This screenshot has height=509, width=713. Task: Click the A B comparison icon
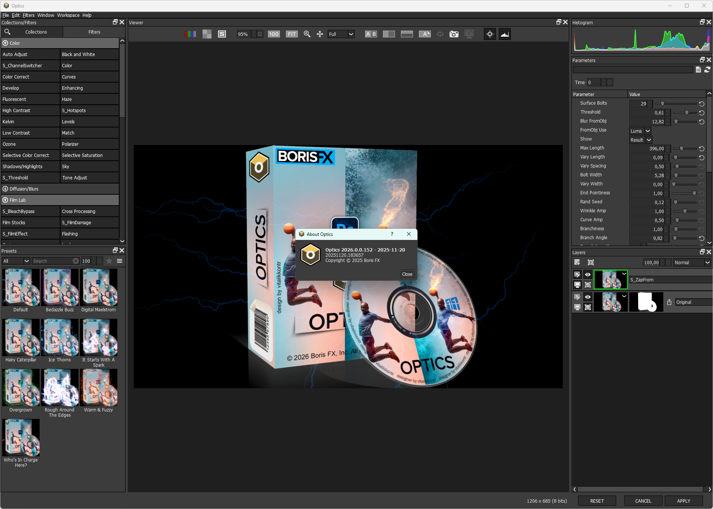[371, 34]
